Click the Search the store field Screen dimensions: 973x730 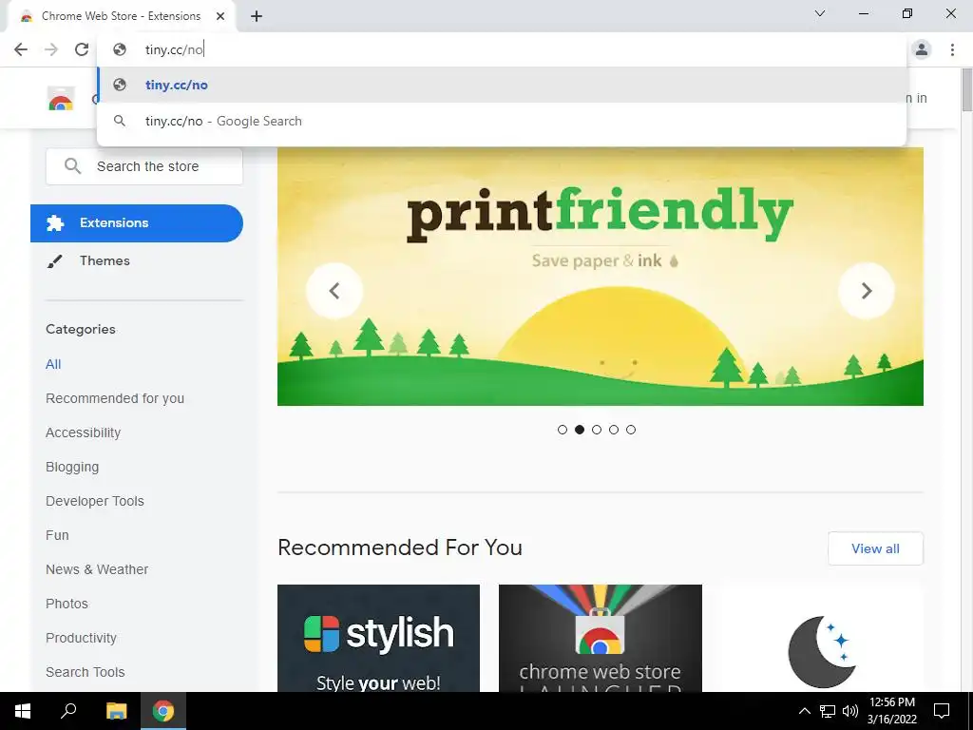(x=144, y=166)
